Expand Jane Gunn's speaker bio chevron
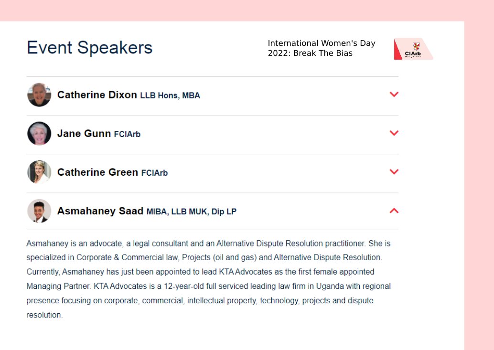Image resolution: width=494 pixels, height=350 pixels. (394, 133)
